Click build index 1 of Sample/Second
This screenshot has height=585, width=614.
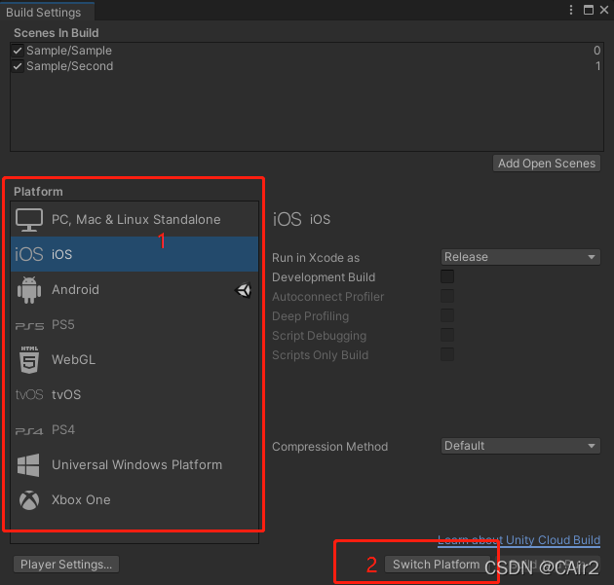597,66
